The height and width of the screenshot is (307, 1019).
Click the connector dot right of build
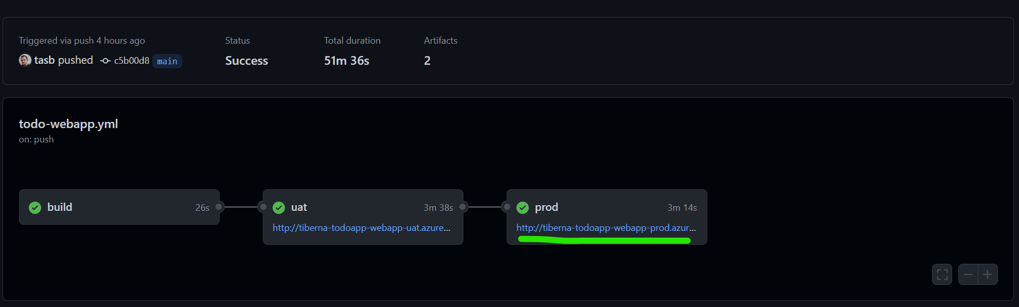tap(219, 207)
